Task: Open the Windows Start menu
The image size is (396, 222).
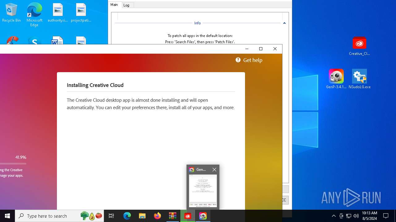Action: (7, 216)
